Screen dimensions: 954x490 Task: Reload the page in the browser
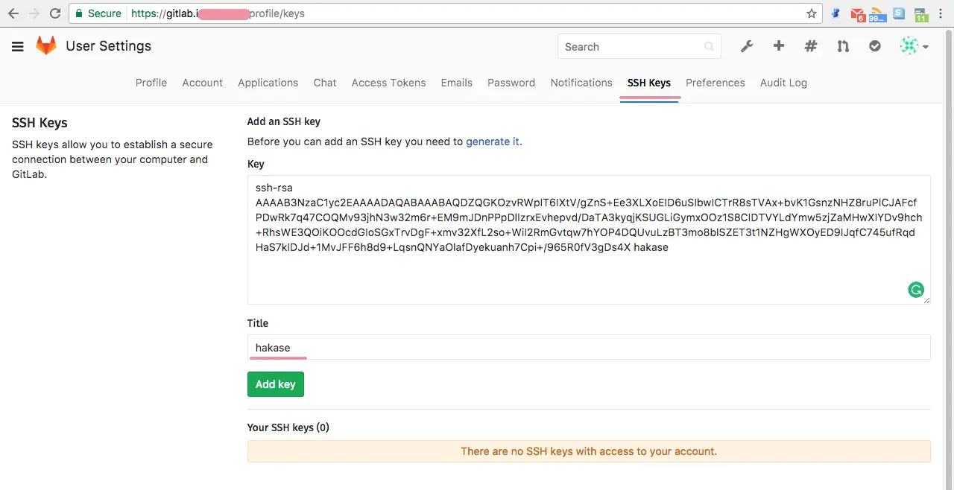point(55,13)
